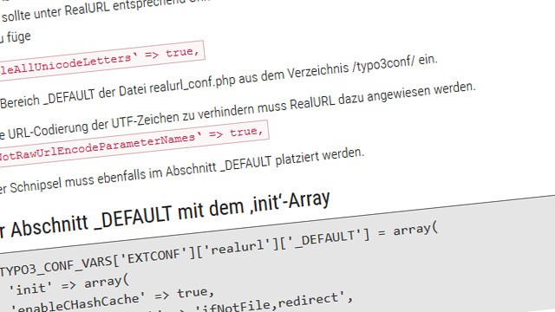
Task: Click the sentence 'Schnipsel muss ebenfalls im Abschnitt _DEFAULT'
Action: coord(182,171)
